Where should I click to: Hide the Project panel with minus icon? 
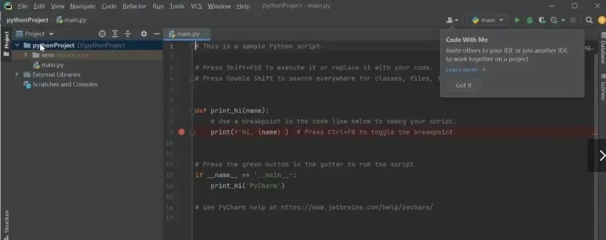[157, 34]
